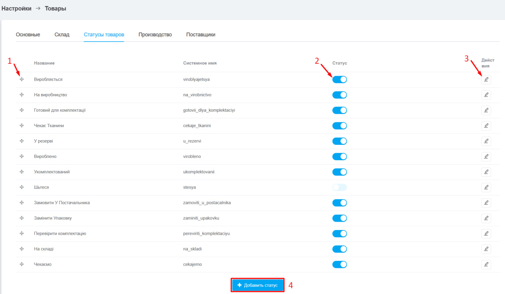This screenshot has width=505, height=294.
Task: Click the drag handle for Замінити Упаковку
Action: 22,218
